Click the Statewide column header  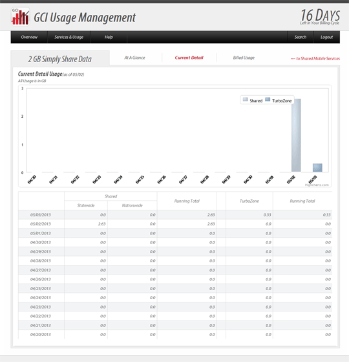coord(86,205)
